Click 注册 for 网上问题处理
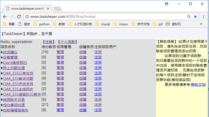Screen dimensions: 209x117 click(98, 68)
